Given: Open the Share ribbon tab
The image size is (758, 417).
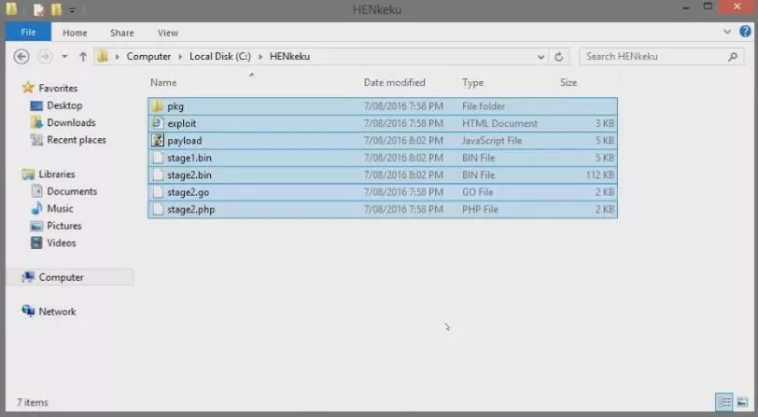Looking at the screenshot, I should tap(121, 33).
